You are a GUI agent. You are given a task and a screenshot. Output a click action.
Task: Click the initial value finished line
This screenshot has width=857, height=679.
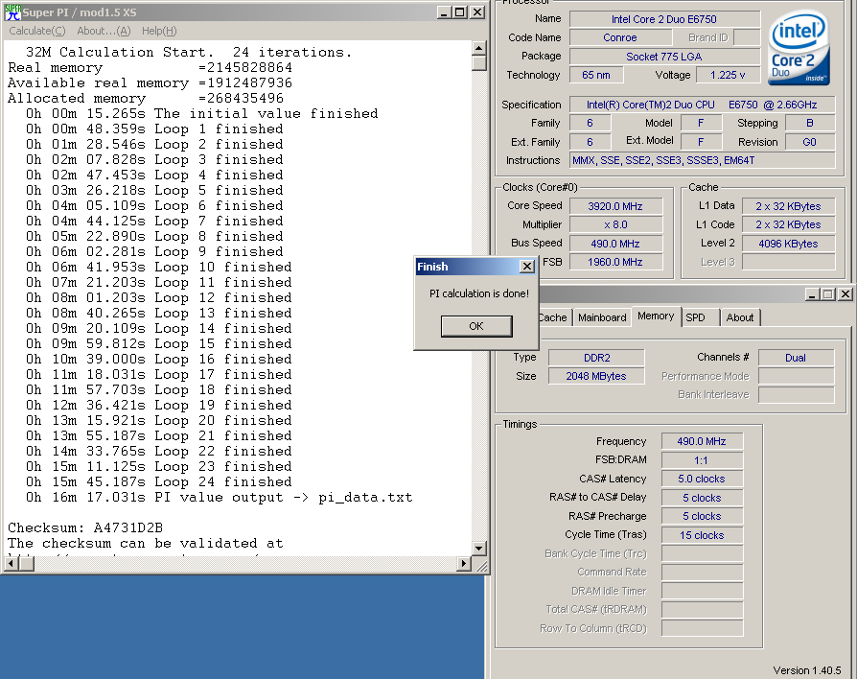201,113
